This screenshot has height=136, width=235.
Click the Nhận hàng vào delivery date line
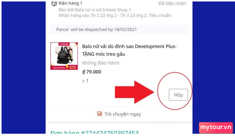coord(115,15)
